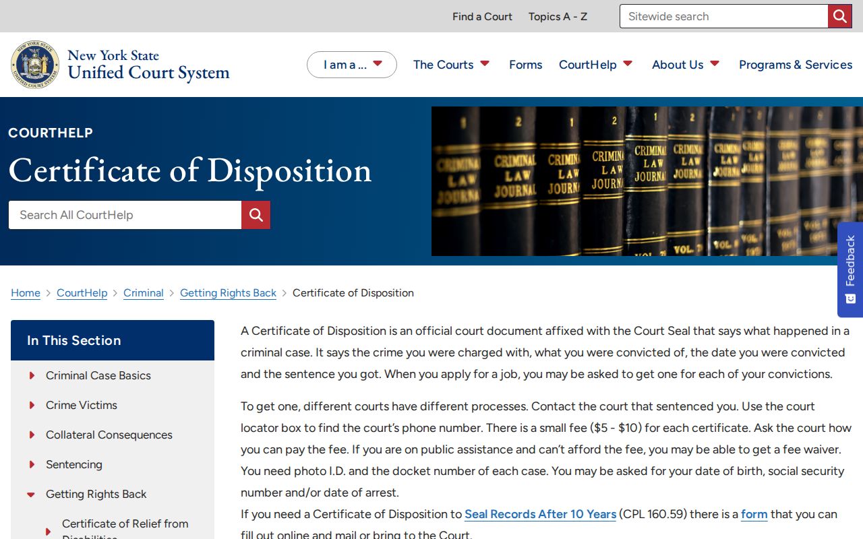The height and width of the screenshot is (539, 863).
Task: Click the 'In This Section' header
Action: pyautogui.click(x=113, y=340)
